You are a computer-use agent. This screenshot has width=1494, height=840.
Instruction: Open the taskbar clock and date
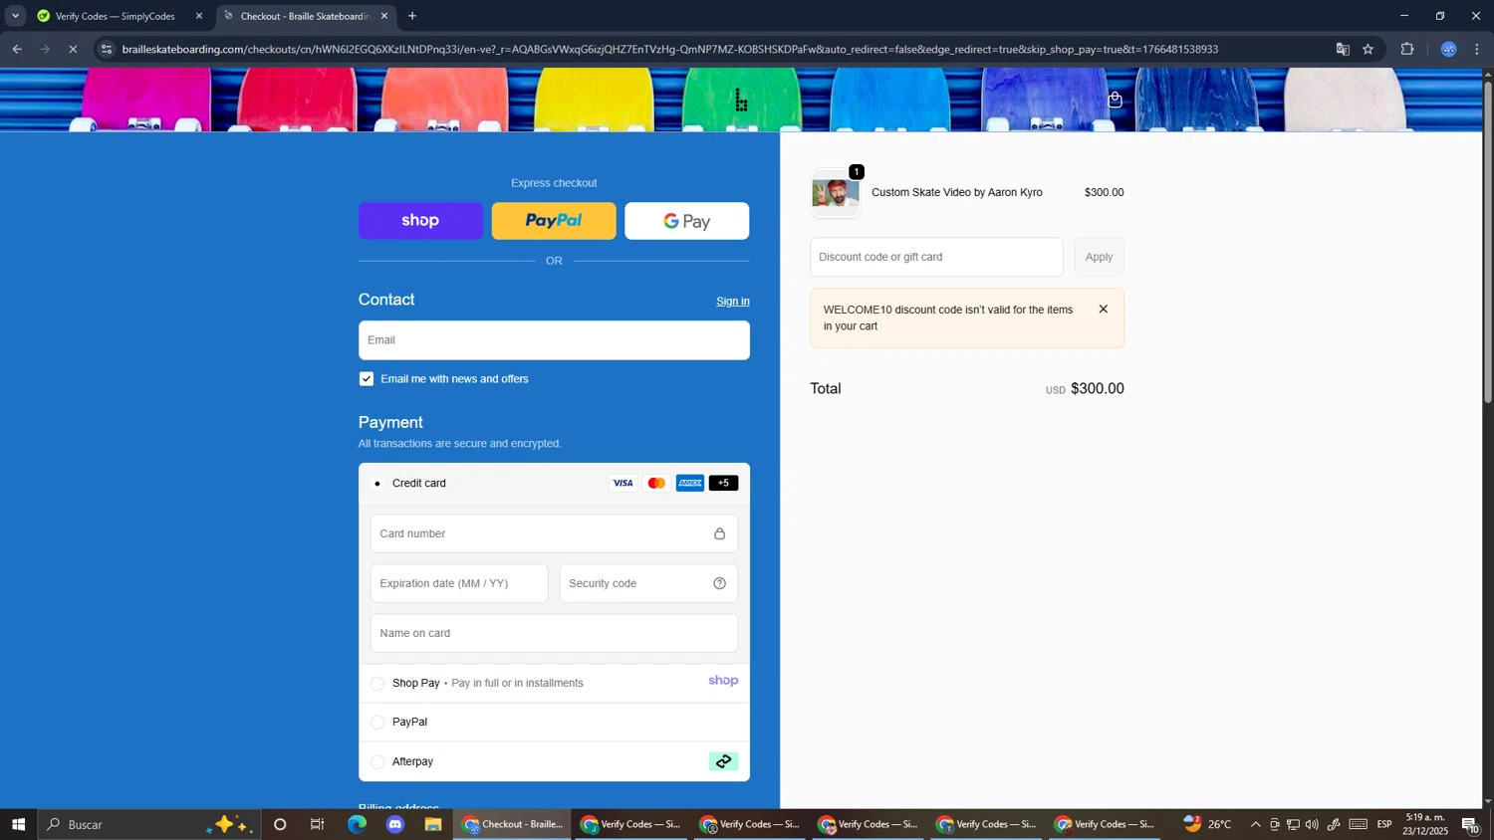[x=1426, y=824]
